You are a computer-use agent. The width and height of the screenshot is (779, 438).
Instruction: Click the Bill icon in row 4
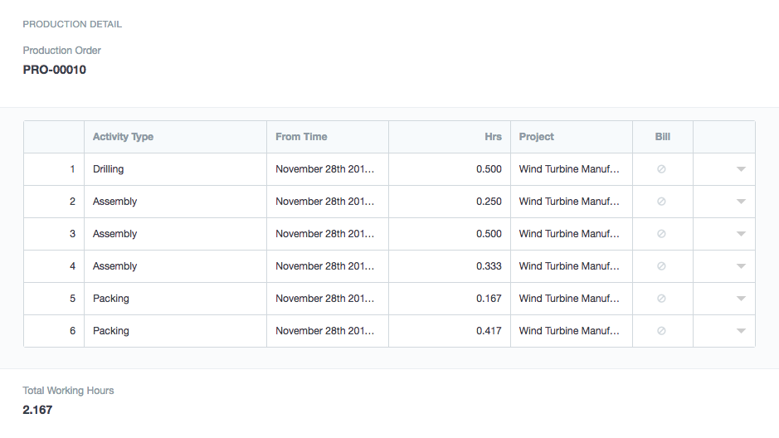pos(661,266)
